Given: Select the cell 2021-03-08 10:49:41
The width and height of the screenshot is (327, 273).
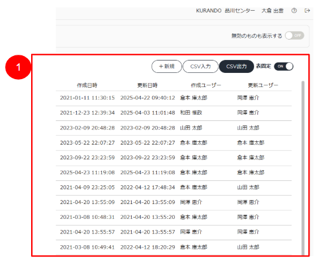Looking at the screenshot, I should pyautogui.click(x=87, y=247).
